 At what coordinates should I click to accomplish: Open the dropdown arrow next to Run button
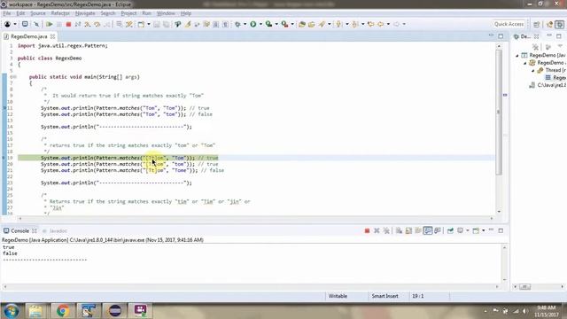tap(260, 24)
